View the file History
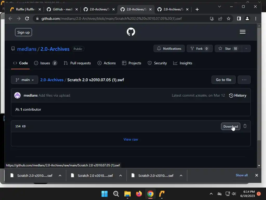Image resolution: width=266 pixels, height=200 pixels. (238, 95)
